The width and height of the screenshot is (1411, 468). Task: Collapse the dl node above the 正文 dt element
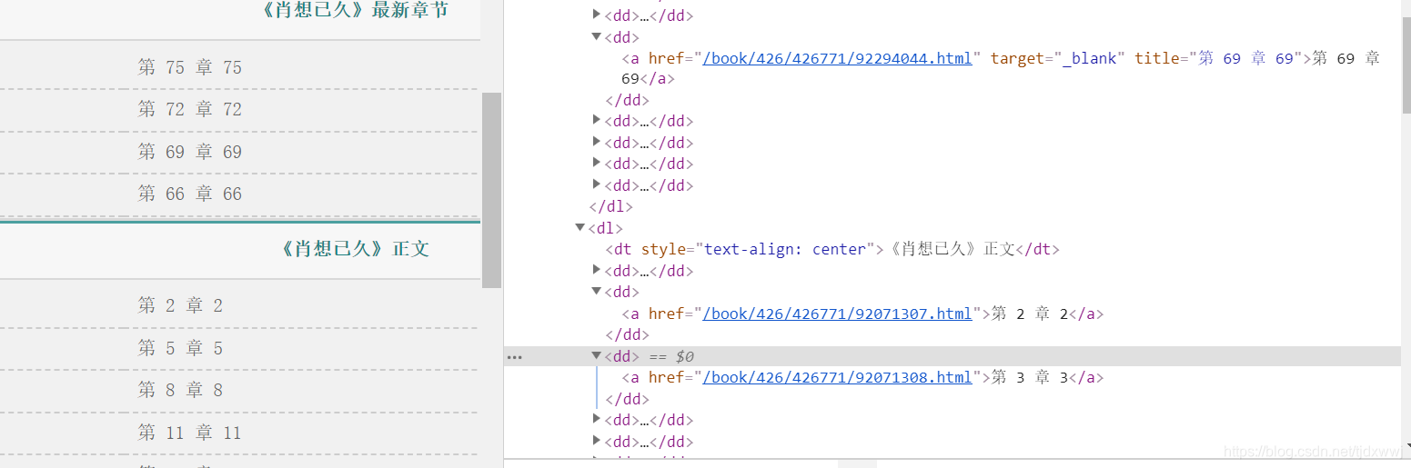click(x=580, y=228)
